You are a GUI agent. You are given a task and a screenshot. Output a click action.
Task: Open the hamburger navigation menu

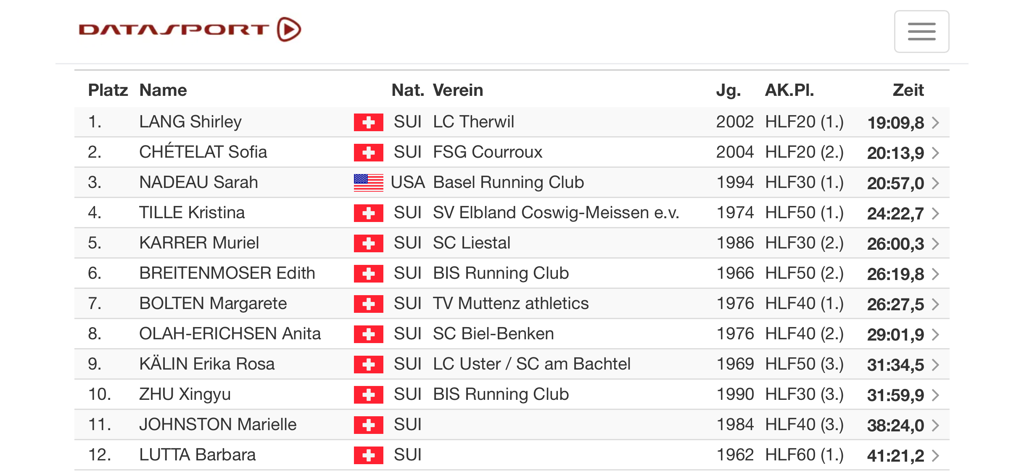921,32
